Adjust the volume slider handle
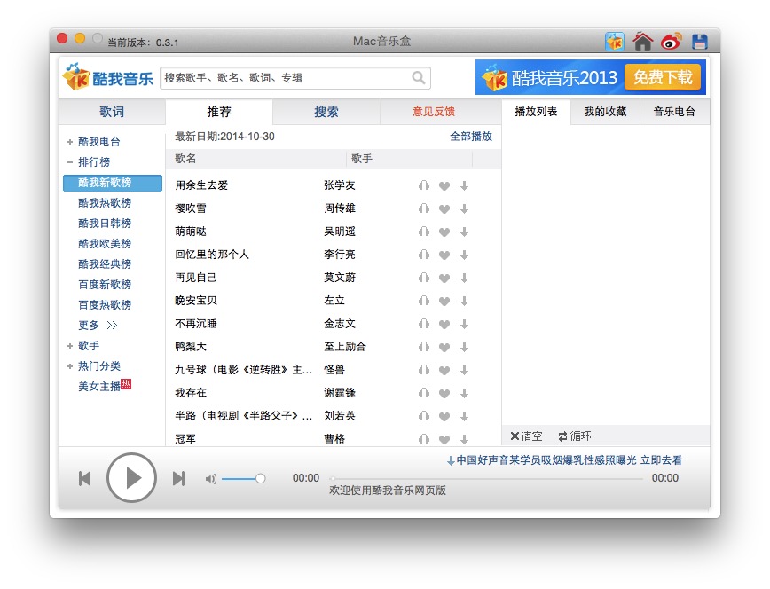The width and height of the screenshot is (770, 589). point(260,478)
